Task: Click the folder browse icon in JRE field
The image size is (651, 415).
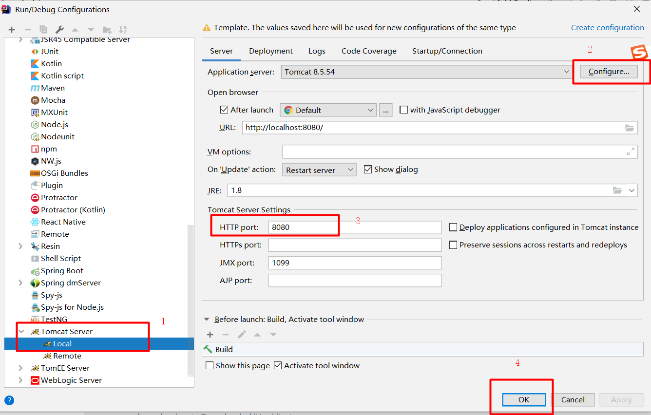Action: coord(617,190)
